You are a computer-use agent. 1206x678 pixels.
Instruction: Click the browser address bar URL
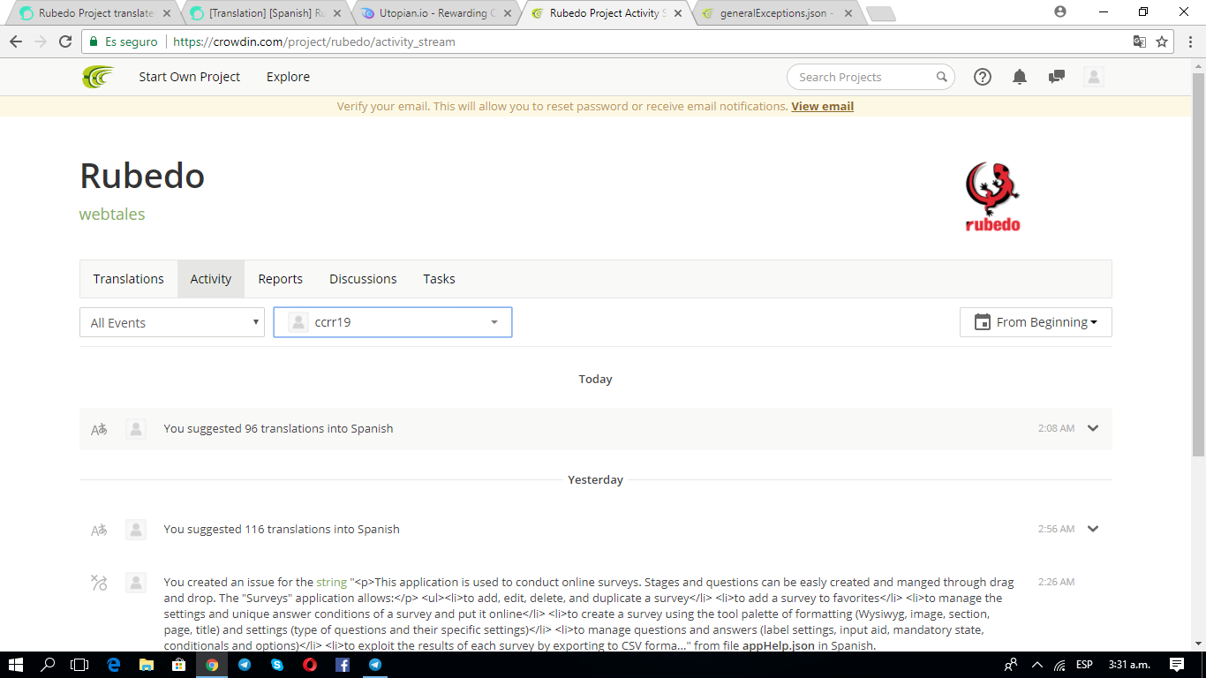coord(314,41)
